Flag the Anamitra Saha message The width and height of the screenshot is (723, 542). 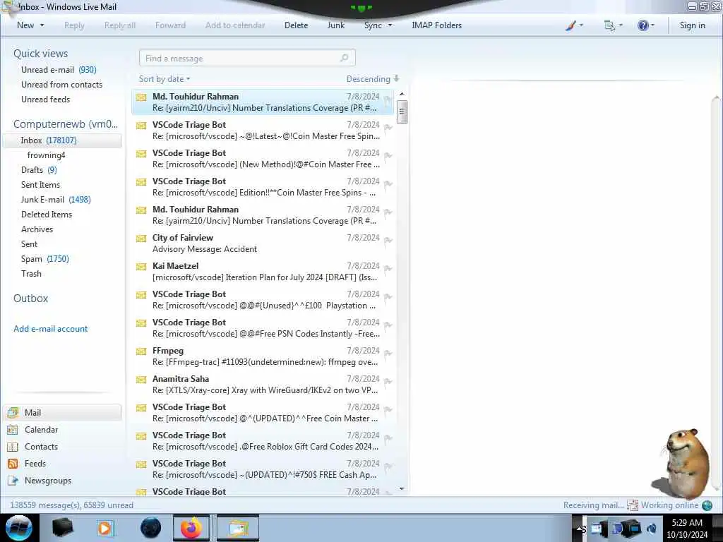pos(388,381)
